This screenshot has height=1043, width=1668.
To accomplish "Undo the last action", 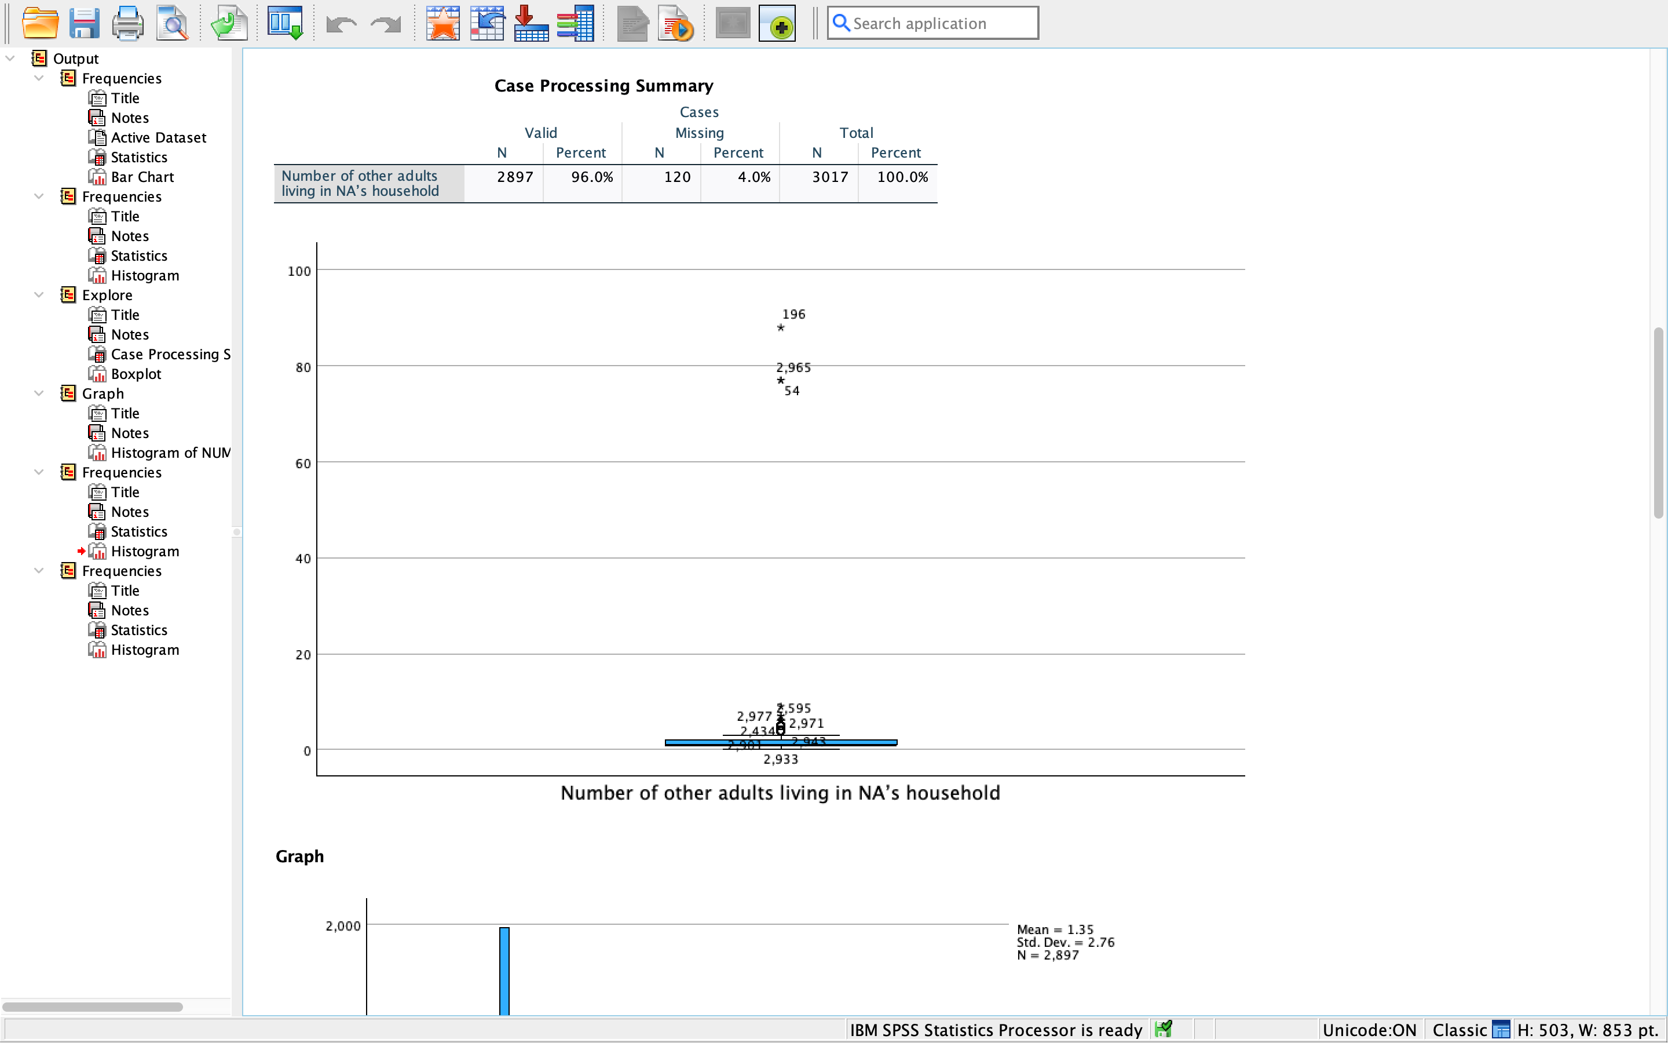I will (x=341, y=23).
